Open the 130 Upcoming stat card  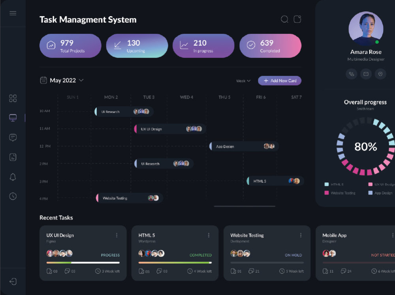click(x=137, y=46)
